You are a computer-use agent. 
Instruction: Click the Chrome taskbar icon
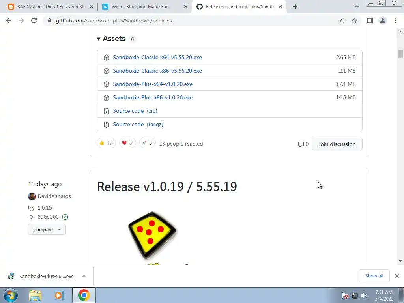(84, 295)
